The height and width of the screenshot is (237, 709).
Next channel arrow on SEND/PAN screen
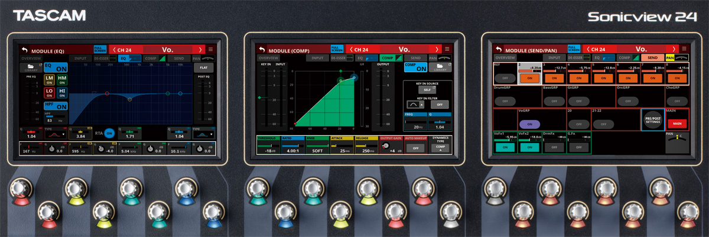[x=673, y=50]
